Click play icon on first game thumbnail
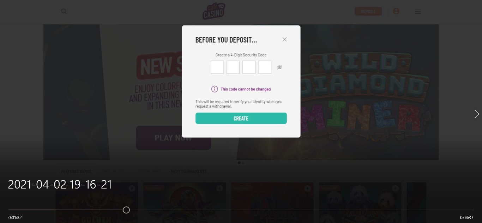 click(x=132, y=189)
